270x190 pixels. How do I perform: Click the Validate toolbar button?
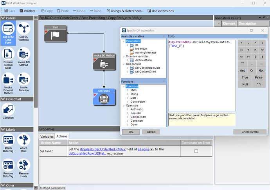[27, 11]
